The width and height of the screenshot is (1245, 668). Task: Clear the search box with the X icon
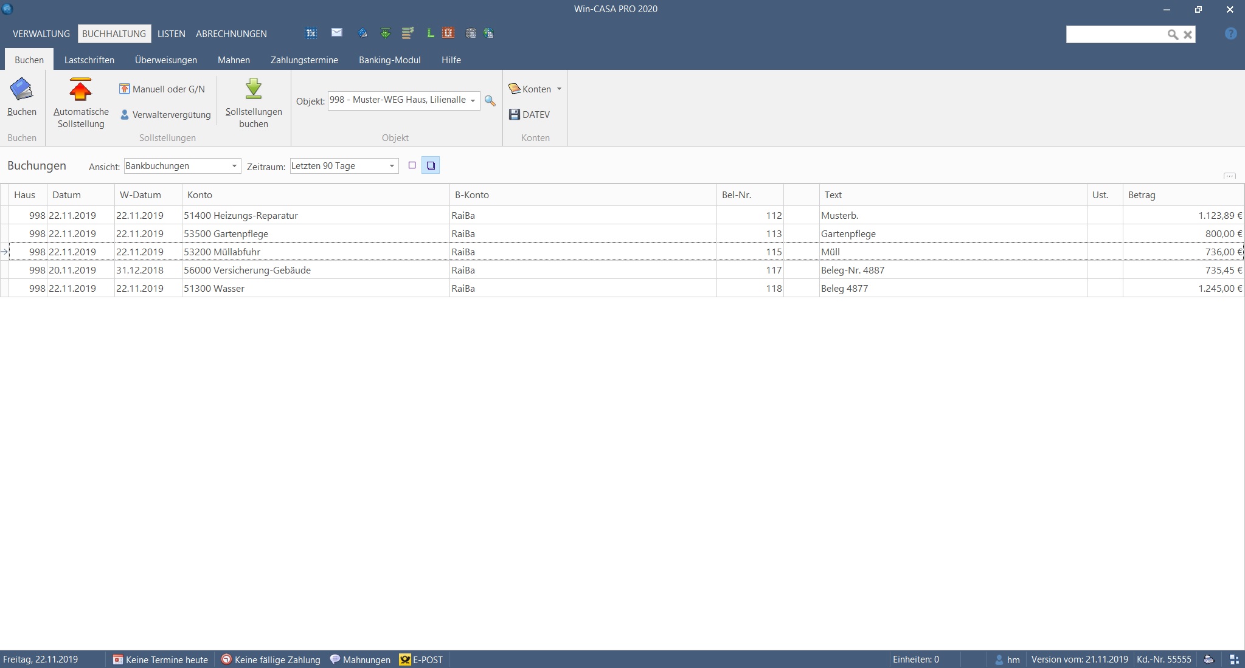pyautogui.click(x=1187, y=35)
